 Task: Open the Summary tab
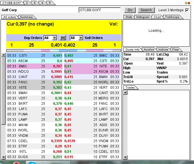(x=26, y=17)
